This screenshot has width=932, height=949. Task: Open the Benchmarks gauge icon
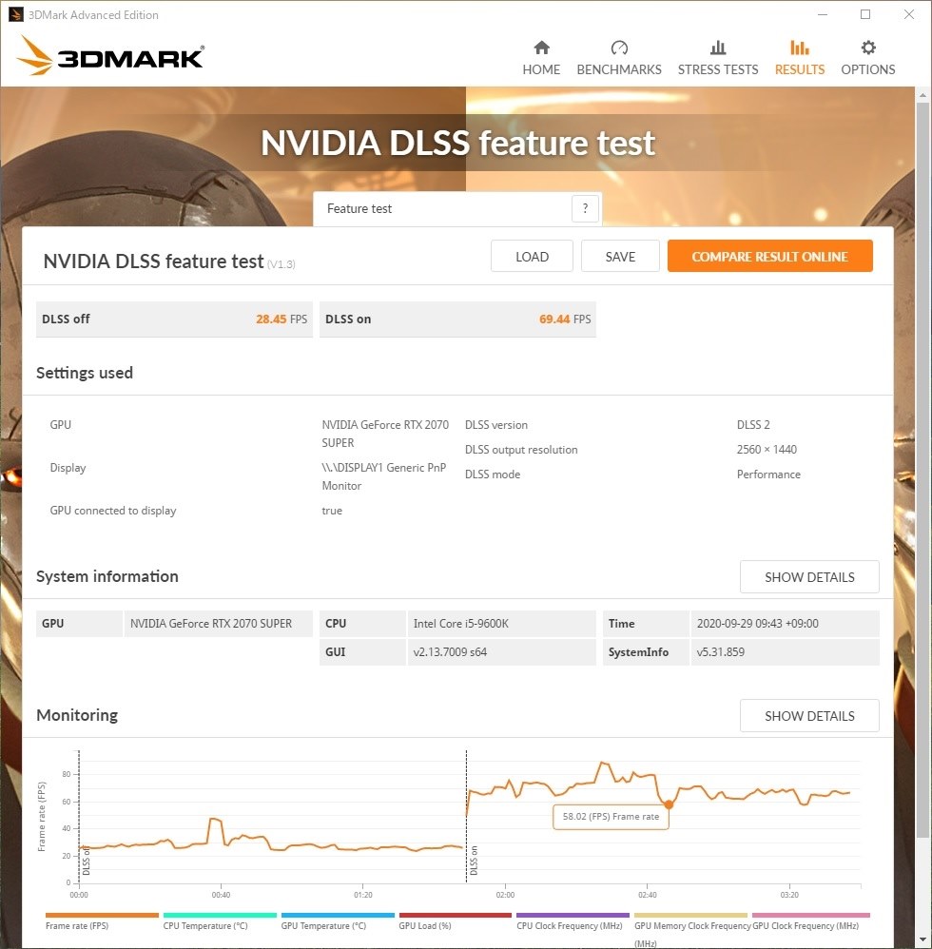point(619,48)
